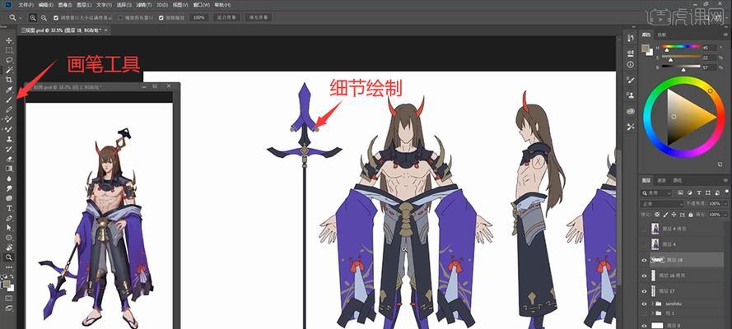Select the Horizontal Type tool

coord(9,208)
